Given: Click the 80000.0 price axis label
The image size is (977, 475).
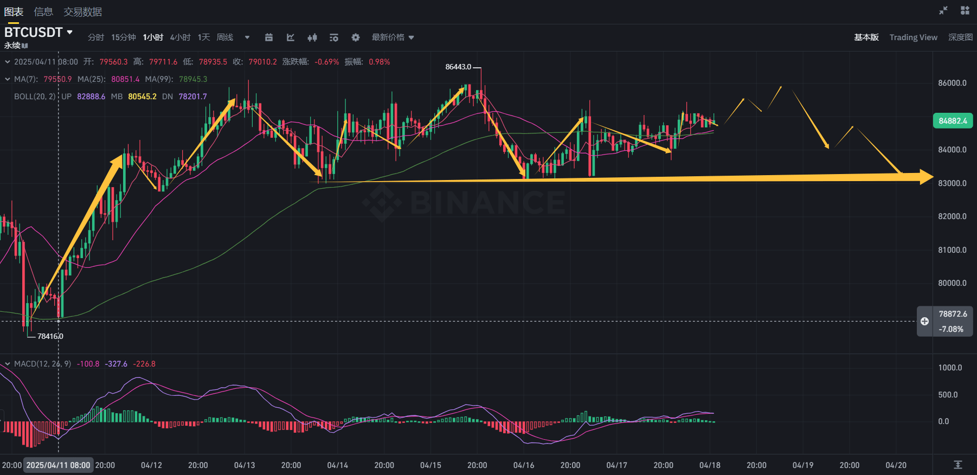Looking at the screenshot, I should click(953, 283).
